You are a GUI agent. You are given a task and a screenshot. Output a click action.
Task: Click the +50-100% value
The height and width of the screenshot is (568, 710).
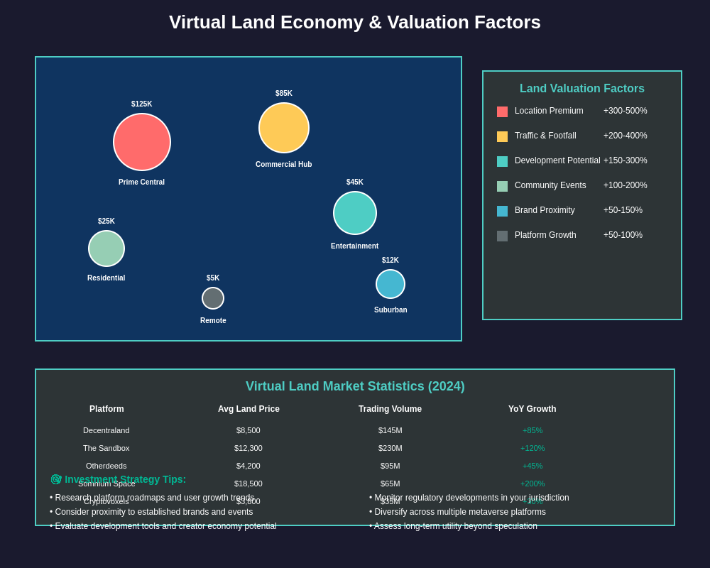623,235
